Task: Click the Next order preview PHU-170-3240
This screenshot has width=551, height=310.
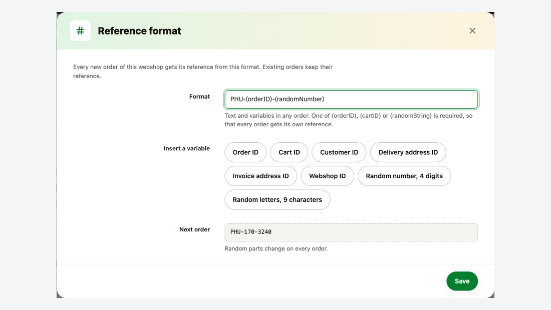Action: [351, 232]
